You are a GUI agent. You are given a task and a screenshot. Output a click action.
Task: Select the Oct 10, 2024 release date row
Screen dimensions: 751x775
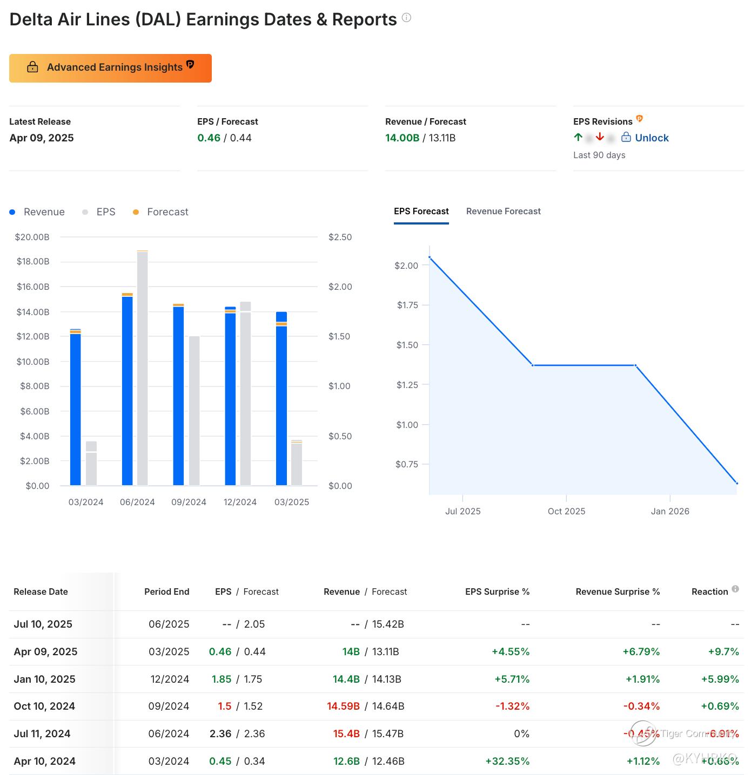377,706
